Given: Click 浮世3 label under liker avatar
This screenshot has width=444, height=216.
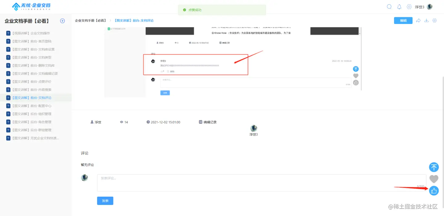Looking at the screenshot, I should coord(254,135).
